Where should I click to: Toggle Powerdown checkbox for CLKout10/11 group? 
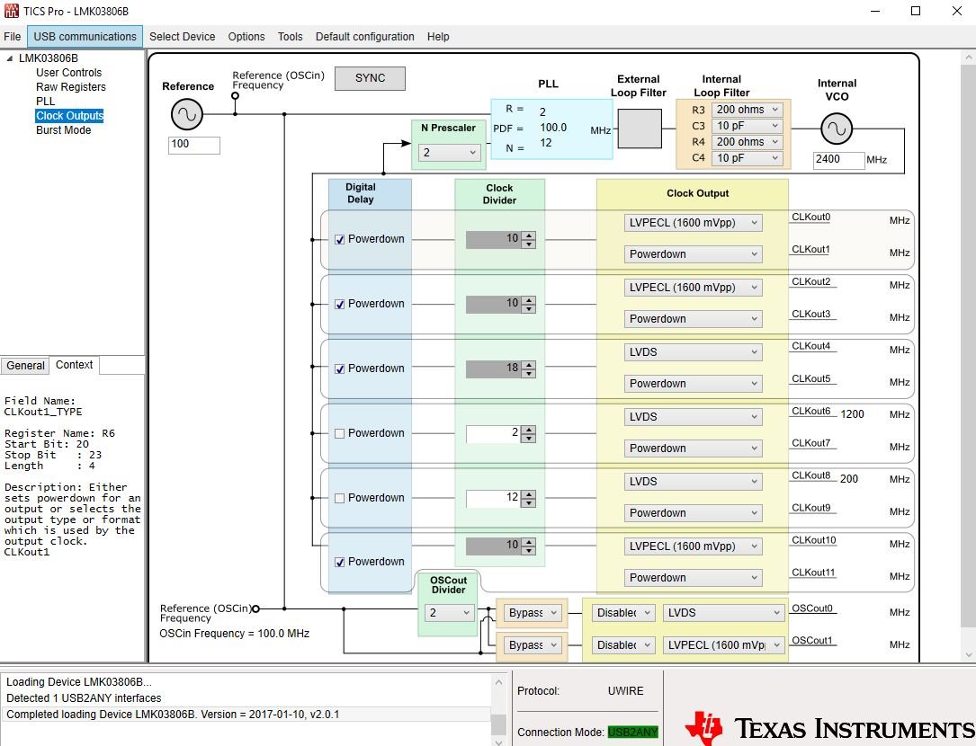[x=340, y=563]
